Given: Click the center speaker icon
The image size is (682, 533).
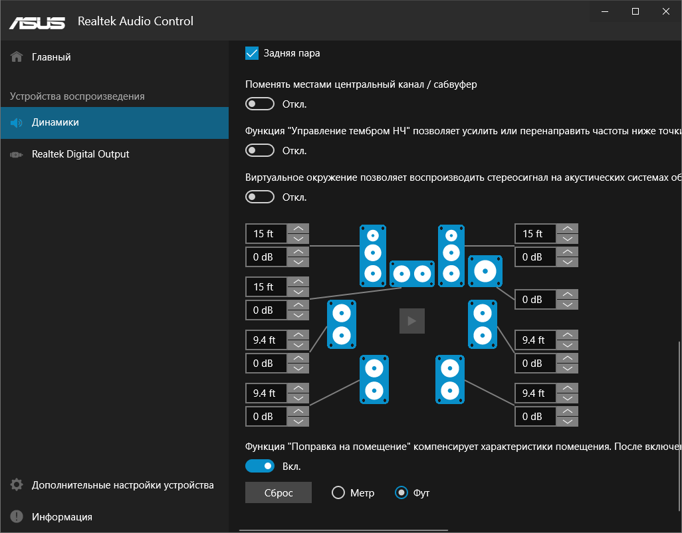Looking at the screenshot, I should pos(411,273).
